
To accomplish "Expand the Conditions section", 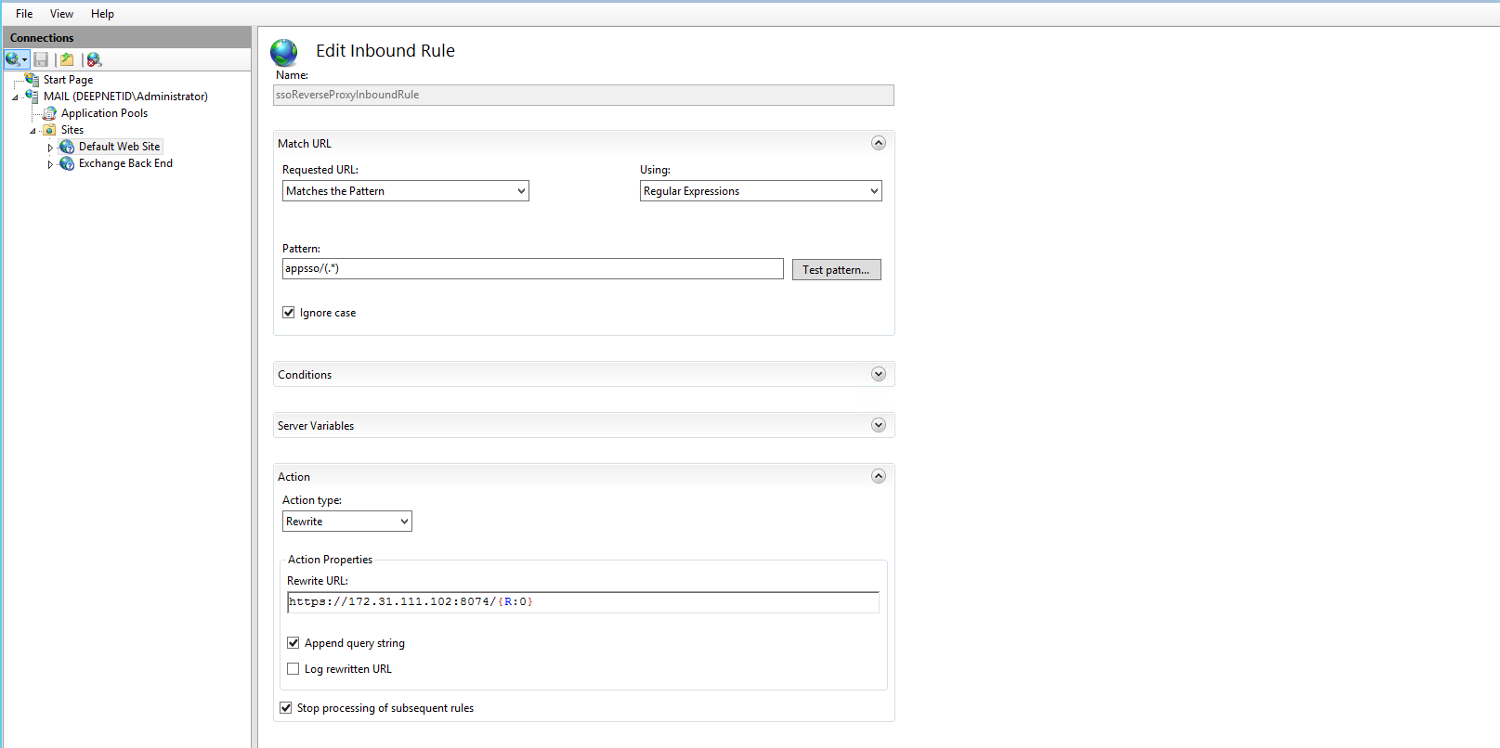I will (x=878, y=374).
